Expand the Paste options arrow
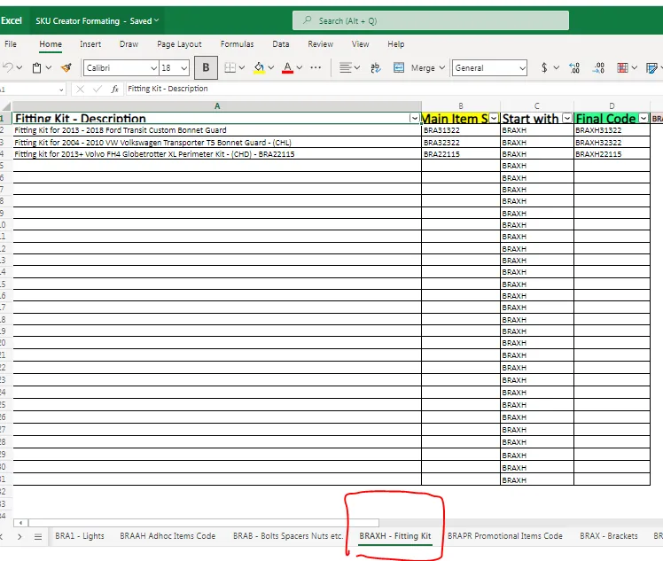 [49, 67]
